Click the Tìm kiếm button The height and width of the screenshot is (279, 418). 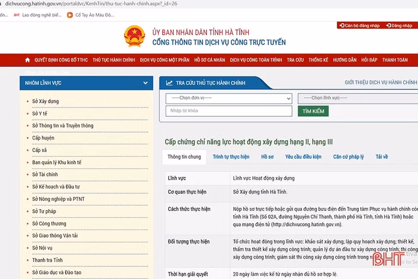tap(313, 111)
